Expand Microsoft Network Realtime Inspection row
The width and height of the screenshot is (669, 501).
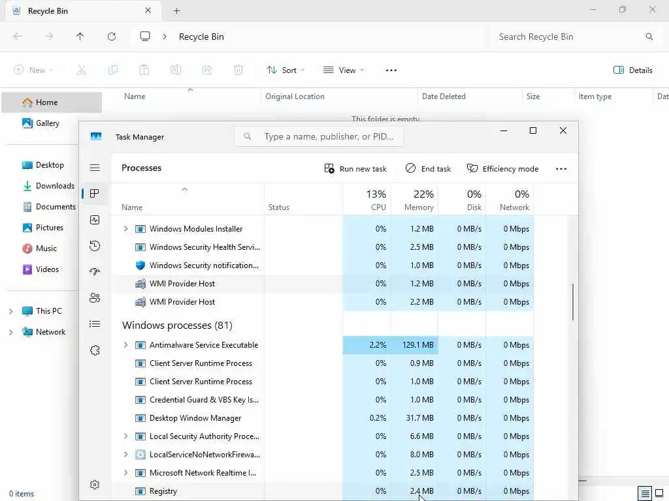pos(125,473)
